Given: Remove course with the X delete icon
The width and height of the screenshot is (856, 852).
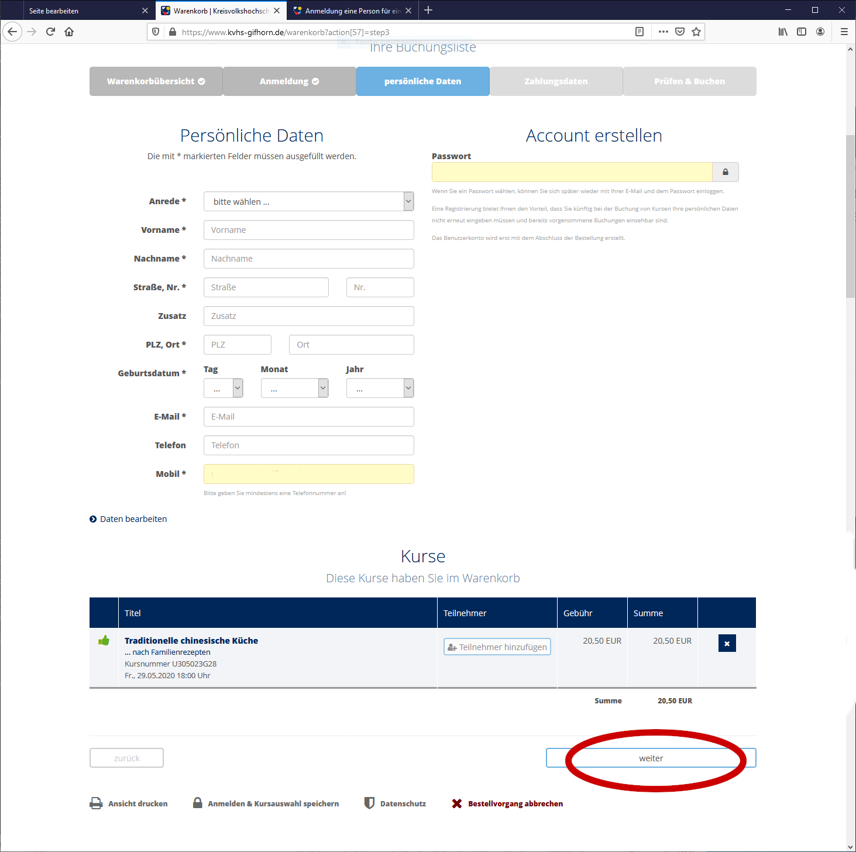Looking at the screenshot, I should (x=727, y=643).
